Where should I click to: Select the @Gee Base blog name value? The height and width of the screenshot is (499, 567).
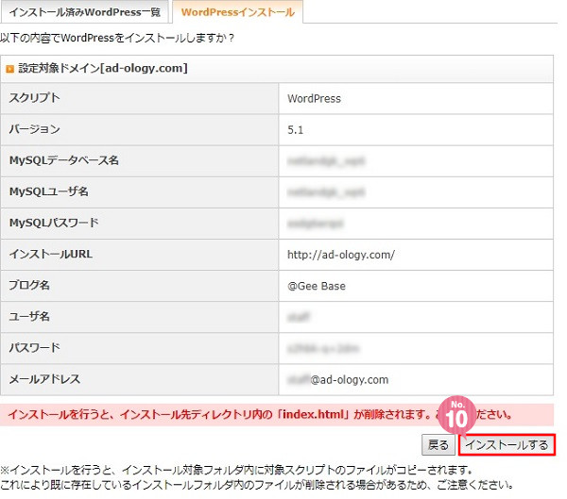(317, 286)
